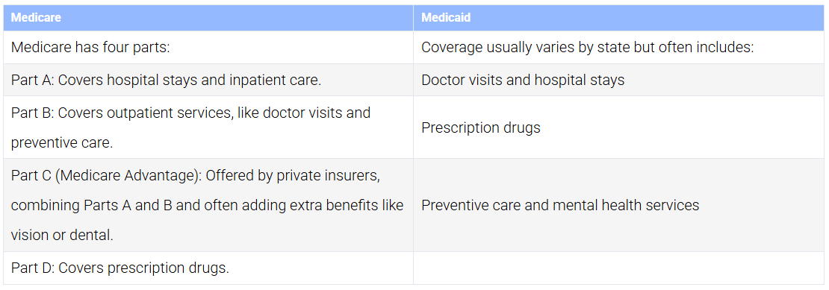Click the Medicaid column header
829x290 pixels.
[x=619, y=18]
